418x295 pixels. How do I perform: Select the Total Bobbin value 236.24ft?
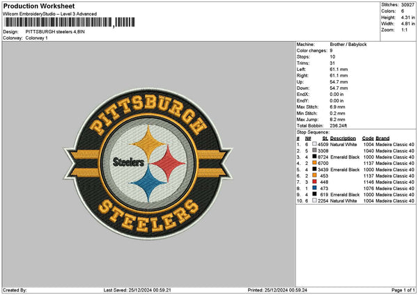click(x=339, y=126)
